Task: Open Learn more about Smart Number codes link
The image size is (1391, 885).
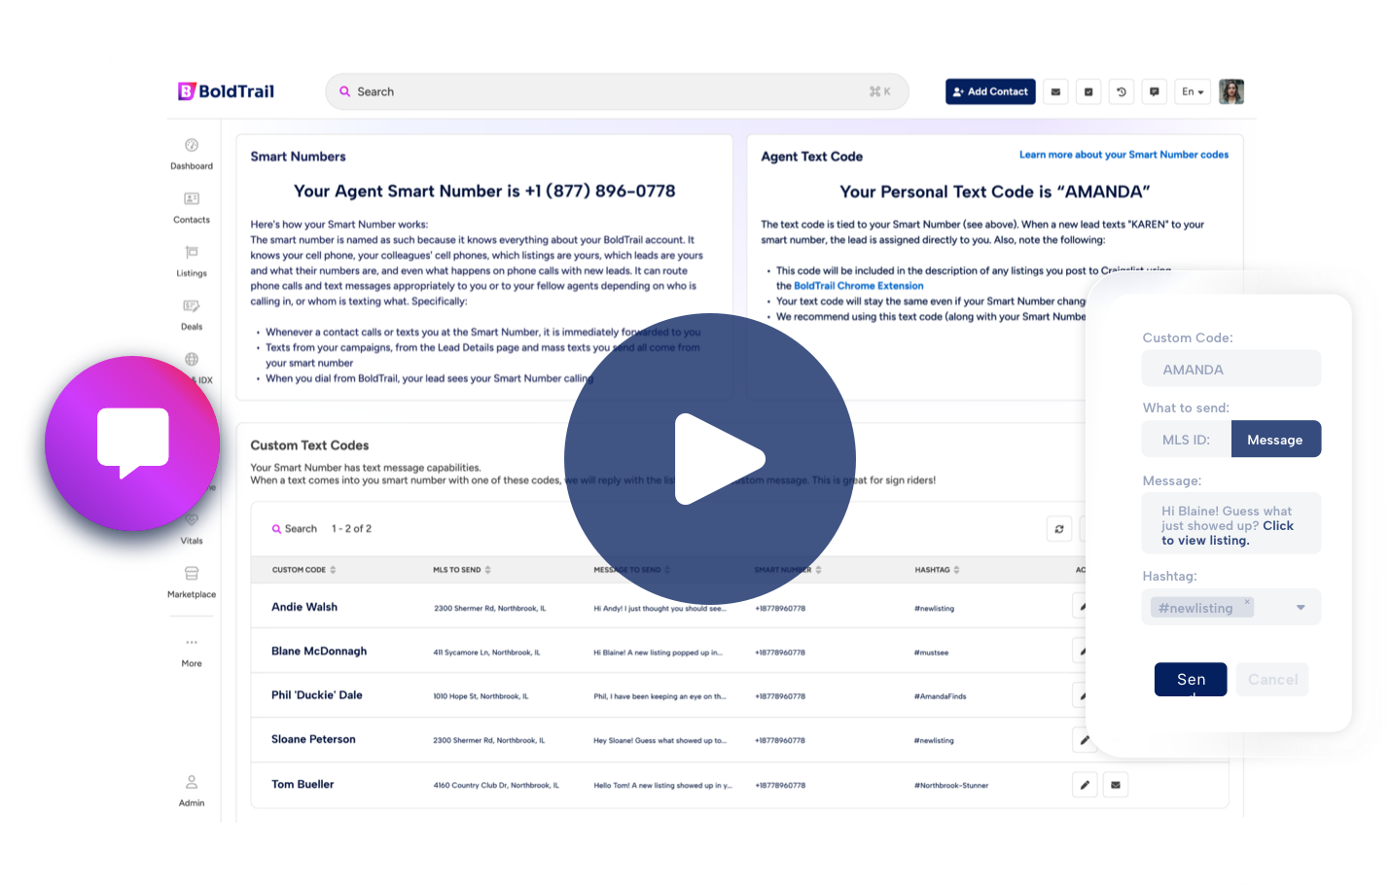Action: point(1123,155)
